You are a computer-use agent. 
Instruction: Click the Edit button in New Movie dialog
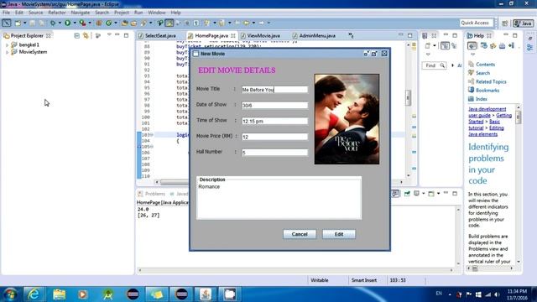(x=339, y=234)
